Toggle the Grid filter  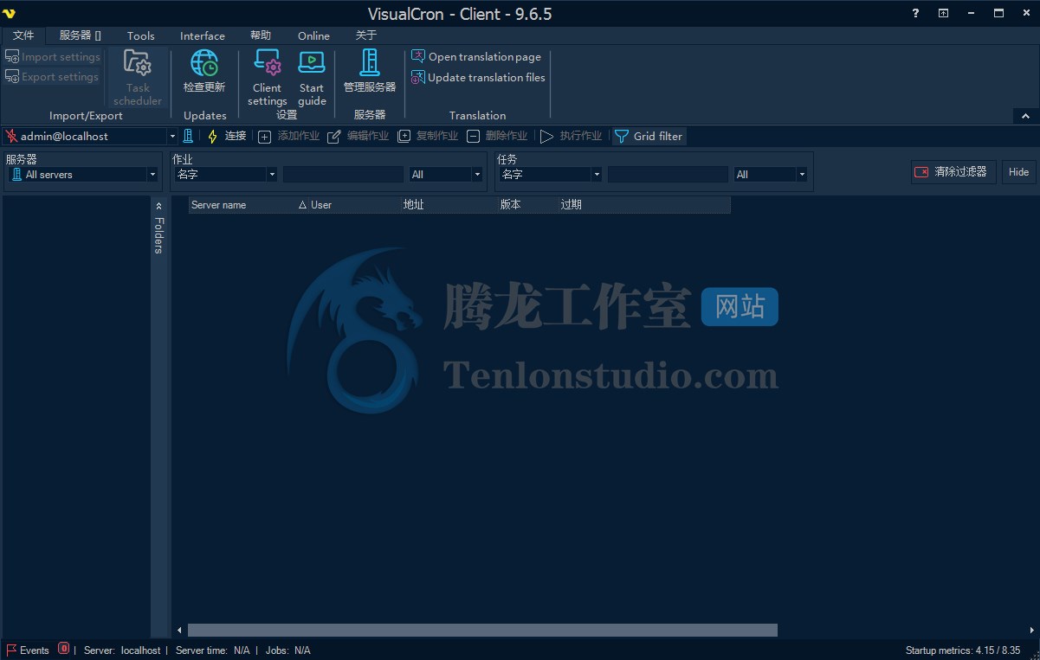tap(649, 136)
